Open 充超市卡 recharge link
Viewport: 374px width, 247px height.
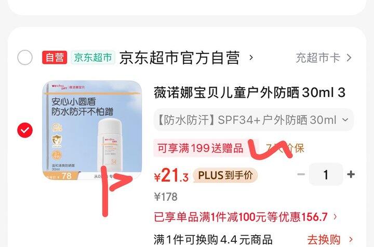pyautogui.click(x=318, y=58)
